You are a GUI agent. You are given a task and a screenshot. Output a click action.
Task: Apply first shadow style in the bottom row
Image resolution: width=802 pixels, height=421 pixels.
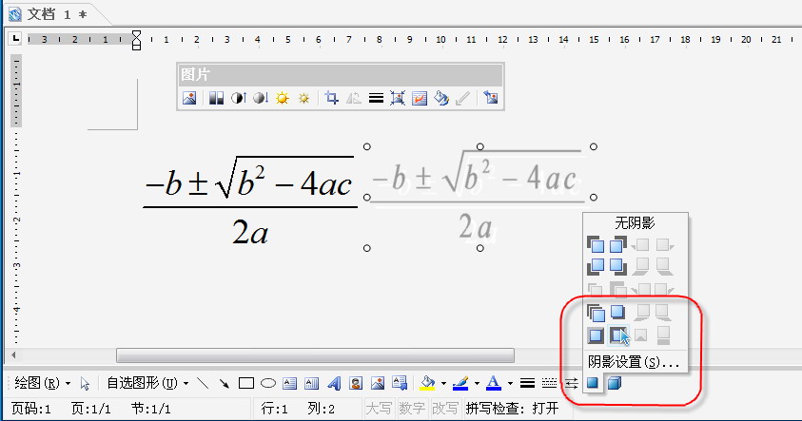pos(596,335)
